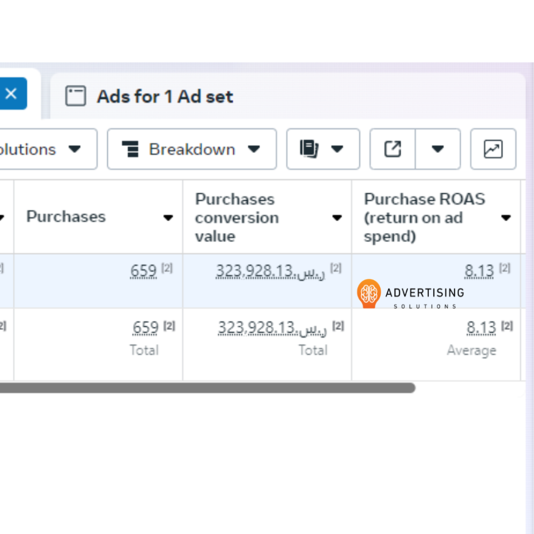Image resolution: width=534 pixels, height=534 pixels.
Task: Open the Ads for 1 Ad set tab
Action: point(164,97)
